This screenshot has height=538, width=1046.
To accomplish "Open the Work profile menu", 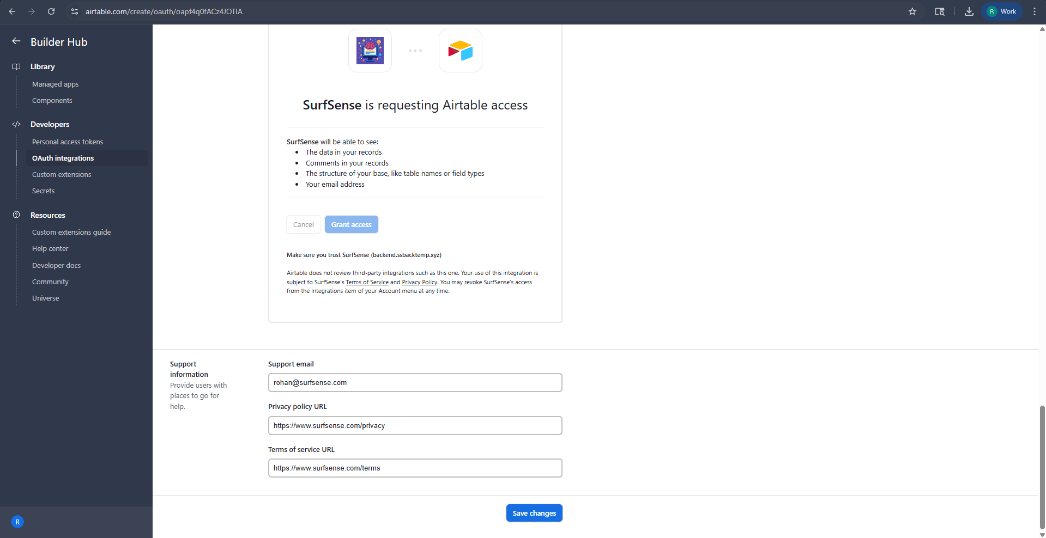I will click(x=1002, y=11).
